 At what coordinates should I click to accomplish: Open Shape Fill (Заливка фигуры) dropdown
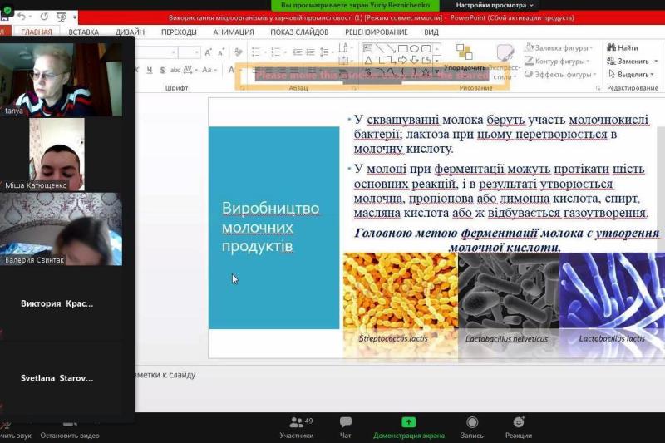tap(559, 48)
